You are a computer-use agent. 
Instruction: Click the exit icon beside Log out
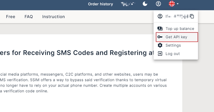pyautogui.click(x=160, y=54)
